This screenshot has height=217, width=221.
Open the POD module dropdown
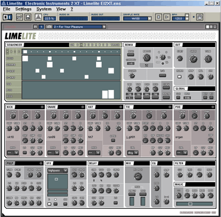(x=182, y=153)
